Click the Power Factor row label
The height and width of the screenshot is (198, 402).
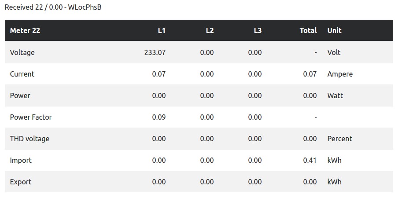click(x=31, y=117)
